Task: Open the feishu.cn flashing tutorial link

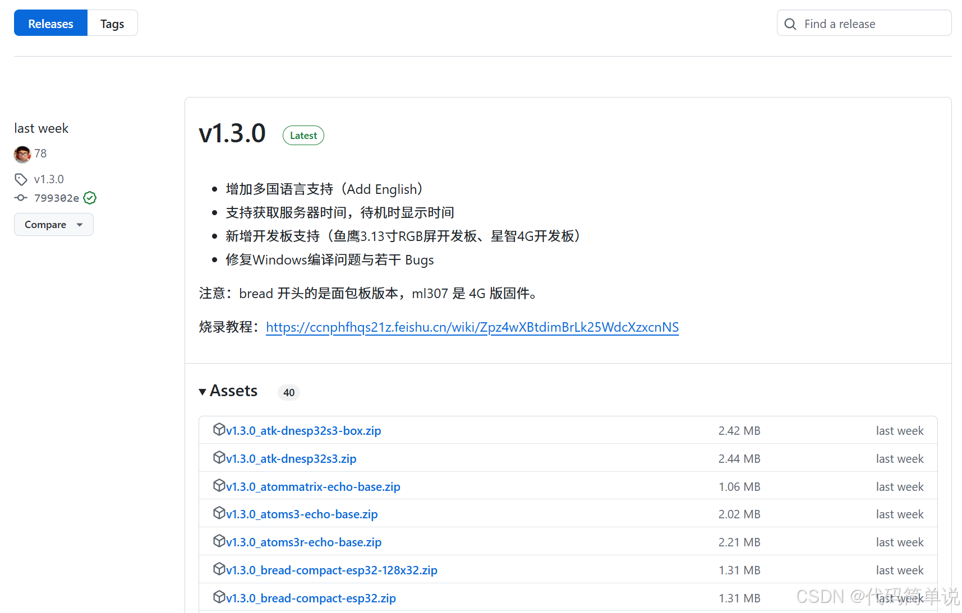Action: point(472,327)
